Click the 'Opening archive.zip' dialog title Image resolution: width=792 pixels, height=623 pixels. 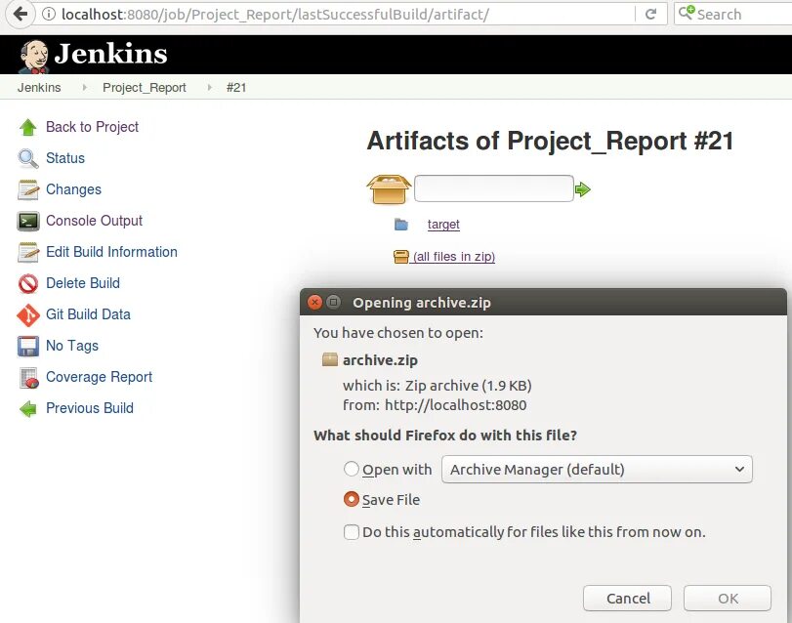pyautogui.click(x=422, y=303)
